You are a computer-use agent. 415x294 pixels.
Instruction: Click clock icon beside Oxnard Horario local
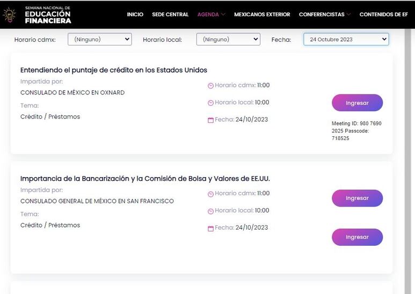[x=210, y=103]
